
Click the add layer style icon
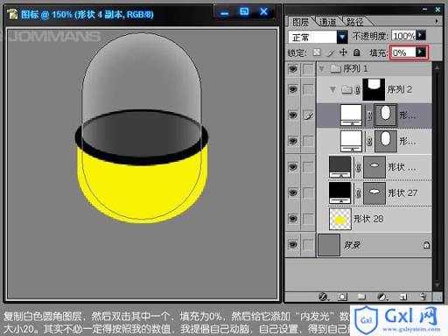point(323,297)
